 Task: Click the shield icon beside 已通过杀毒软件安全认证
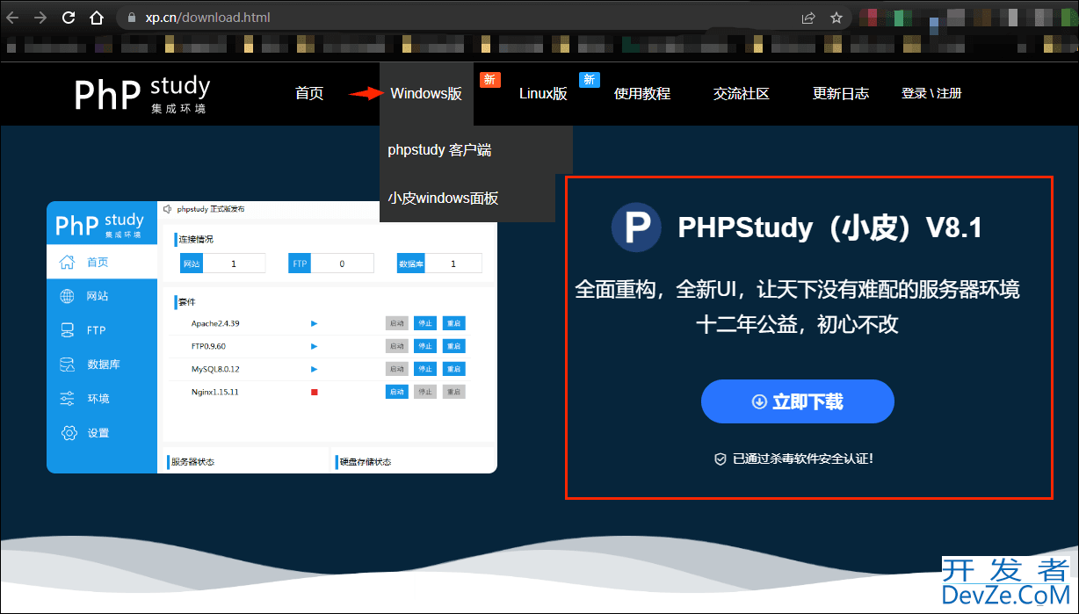720,459
